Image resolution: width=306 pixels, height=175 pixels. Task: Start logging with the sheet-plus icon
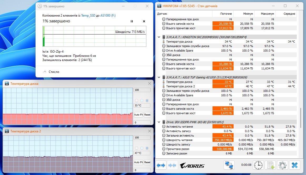[x=270, y=165]
